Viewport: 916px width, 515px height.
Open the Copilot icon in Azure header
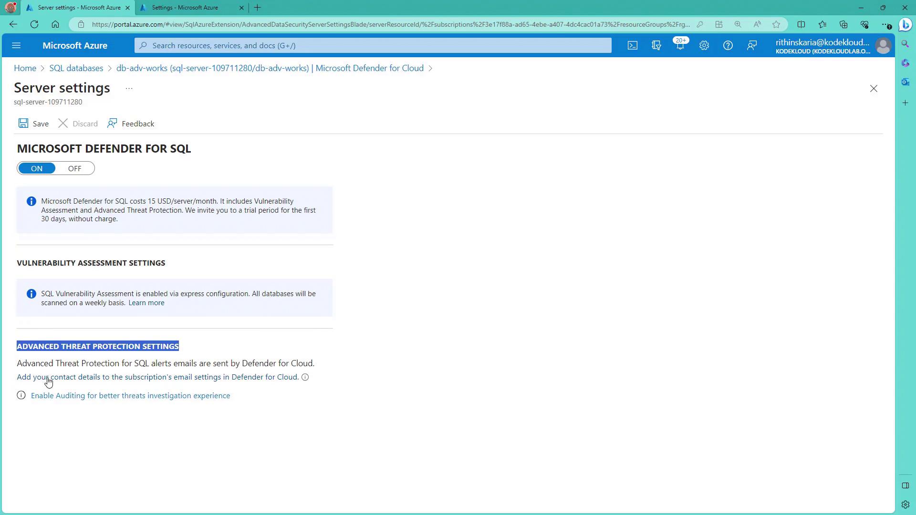point(656,45)
